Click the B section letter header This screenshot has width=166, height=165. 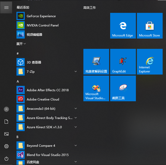pos(18,137)
